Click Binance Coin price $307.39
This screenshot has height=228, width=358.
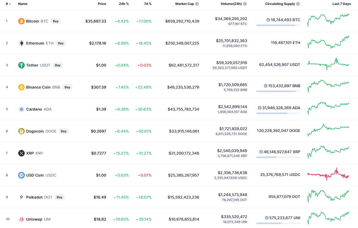tap(99, 87)
